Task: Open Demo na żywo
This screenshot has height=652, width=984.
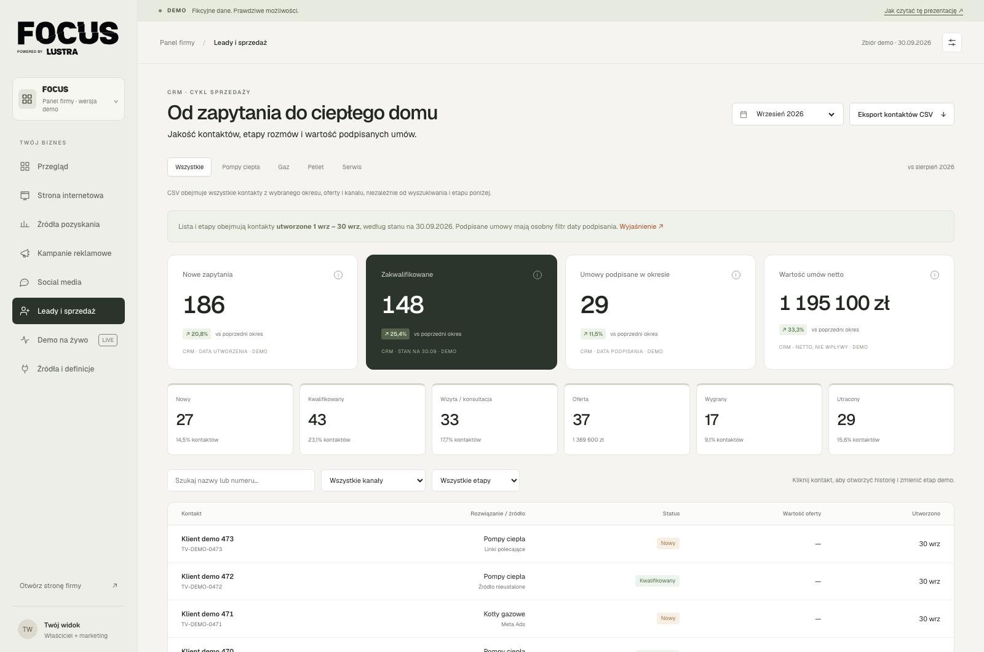Action: click(x=68, y=340)
